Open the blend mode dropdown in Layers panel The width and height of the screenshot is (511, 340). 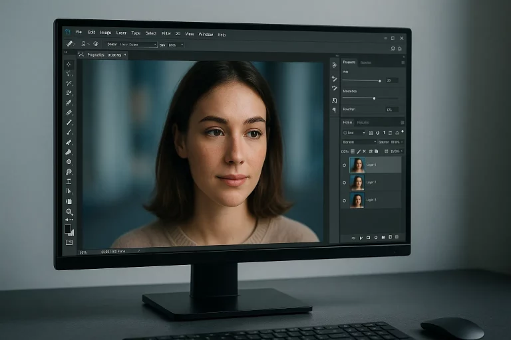[358, 141]
